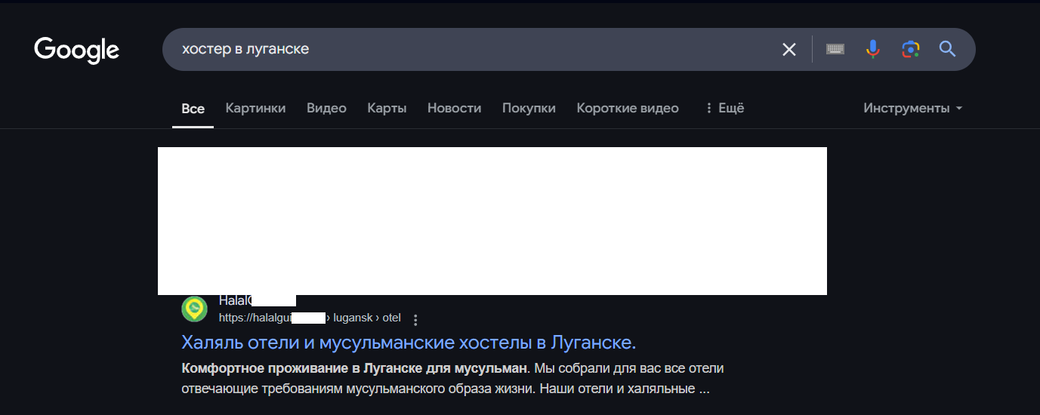Image resolution: width=1040 pixels, height=415 pixels.
Task: Open the Короткие видео tab
Action: point(628,108)
